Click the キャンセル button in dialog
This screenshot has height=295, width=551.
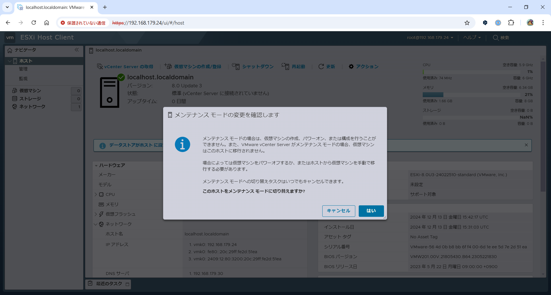(339, 211)
